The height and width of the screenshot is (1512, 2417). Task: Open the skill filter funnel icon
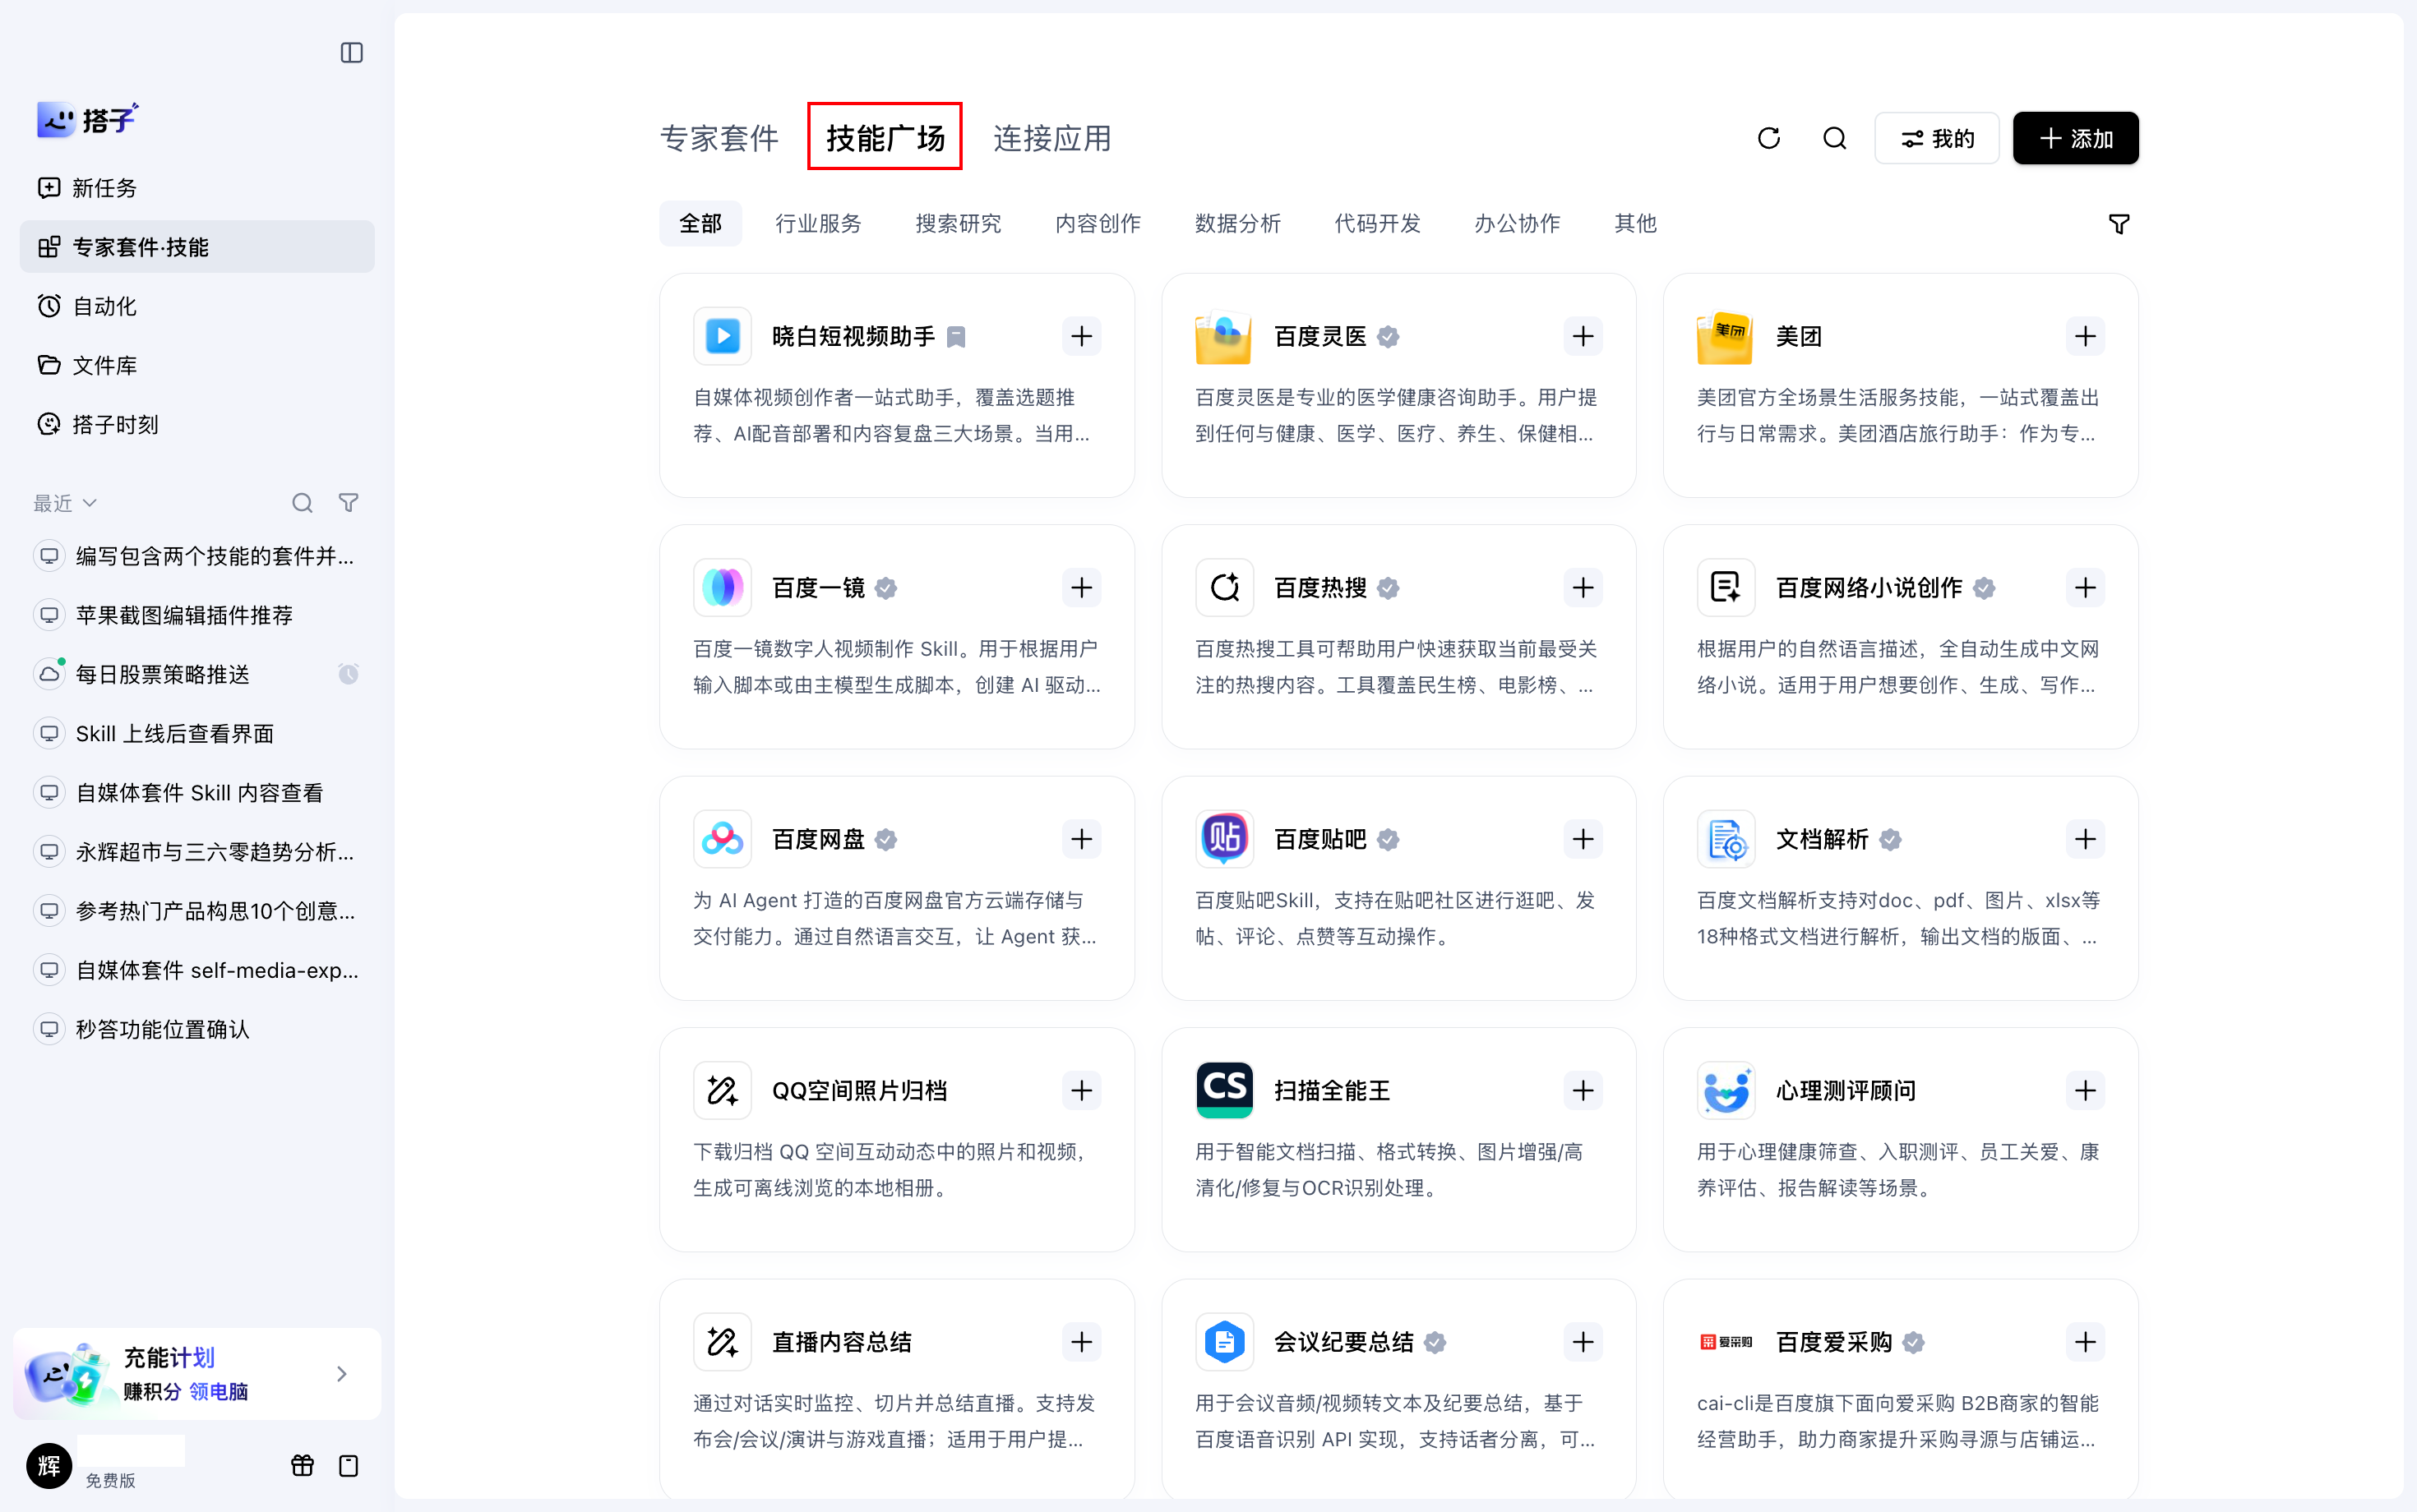2118,224
